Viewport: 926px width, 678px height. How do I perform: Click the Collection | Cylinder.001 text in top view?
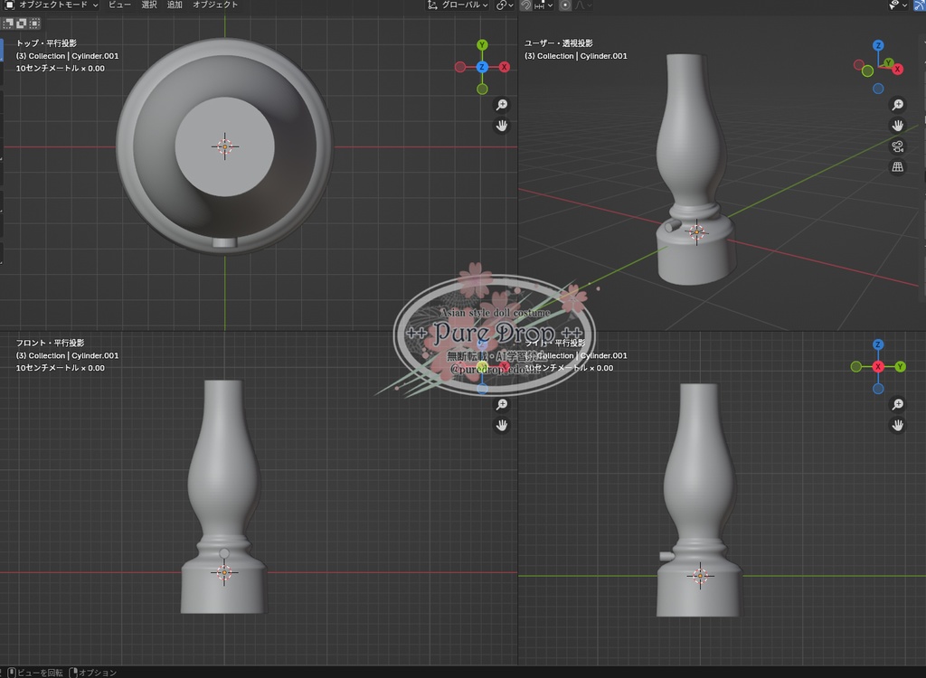click(x=74, y=56)
